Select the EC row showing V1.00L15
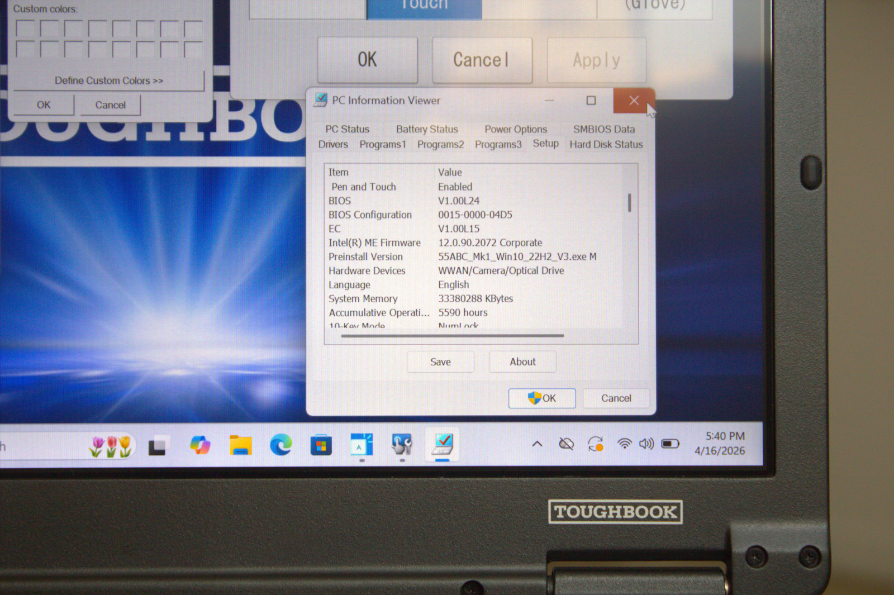894x595 pixels. point(475,229)
